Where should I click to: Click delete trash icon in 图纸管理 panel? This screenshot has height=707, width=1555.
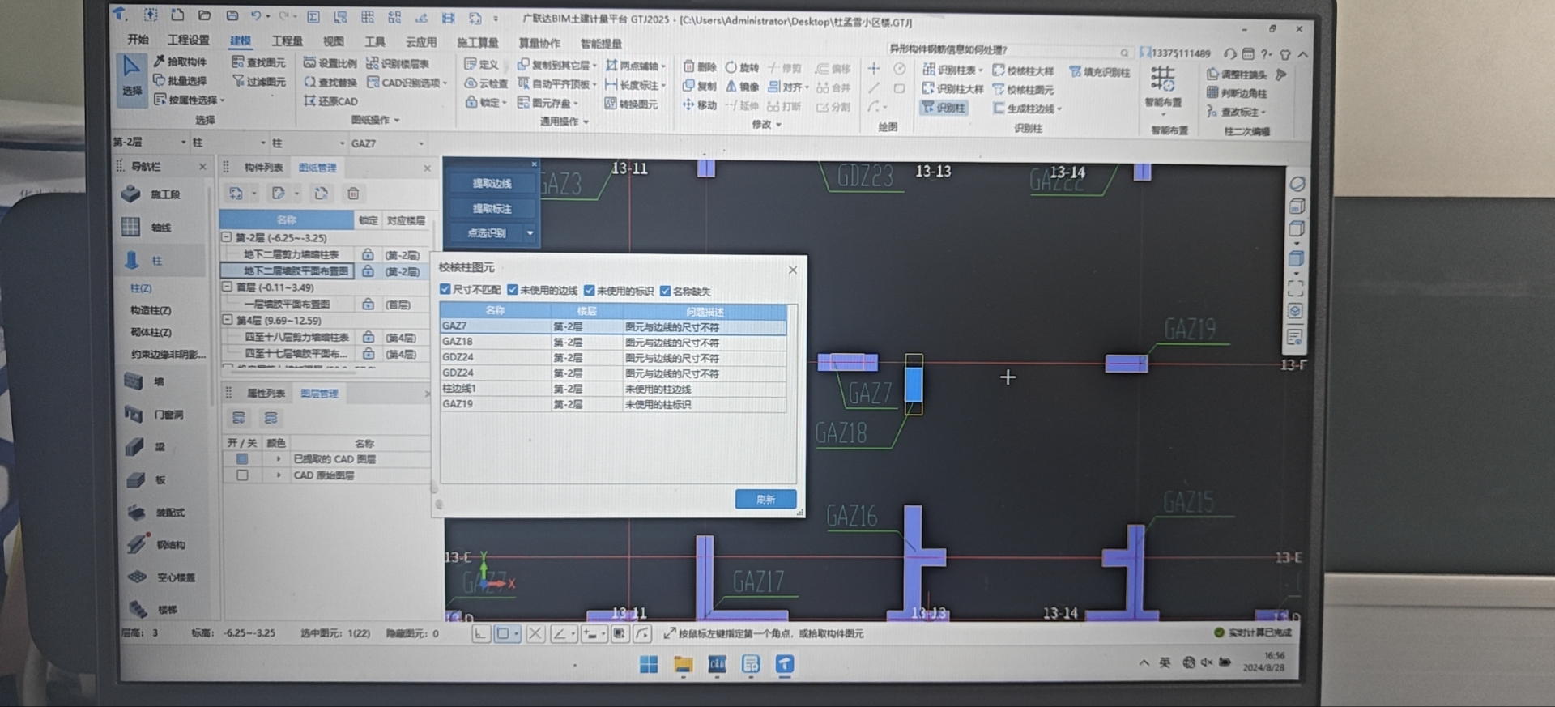353,194
